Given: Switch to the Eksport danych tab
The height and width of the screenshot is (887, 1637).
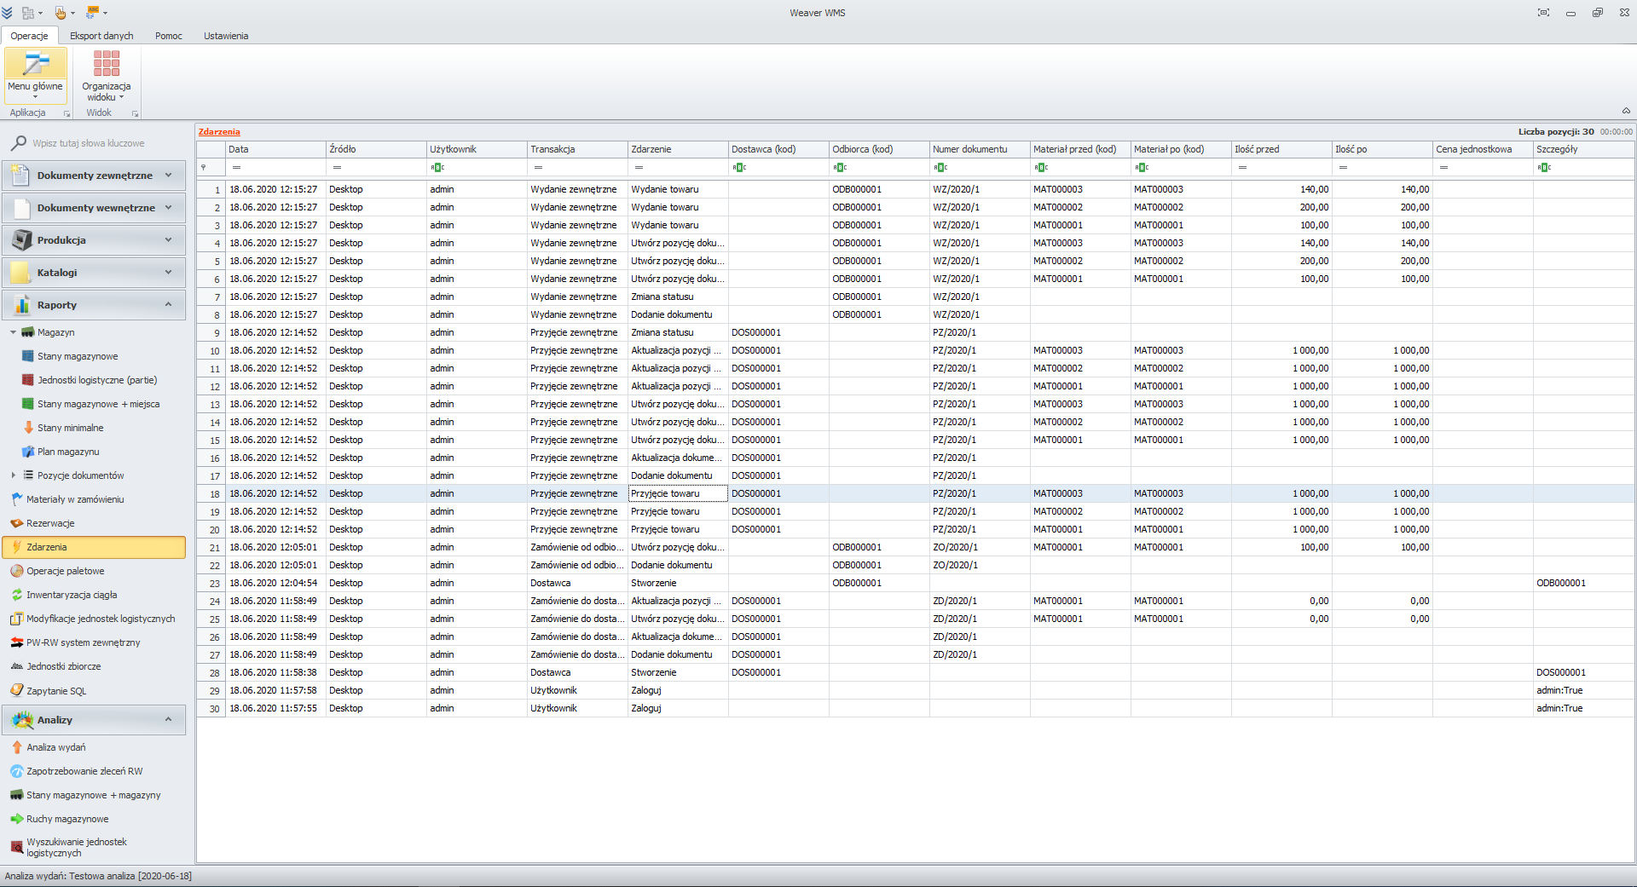Looking at the screenshot, I should 101,36.
